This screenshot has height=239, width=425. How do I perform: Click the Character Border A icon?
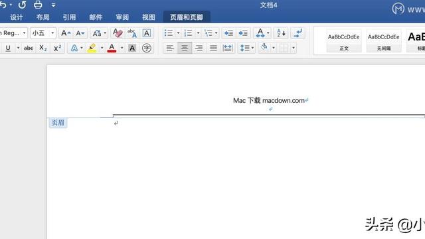click(146, 33)
